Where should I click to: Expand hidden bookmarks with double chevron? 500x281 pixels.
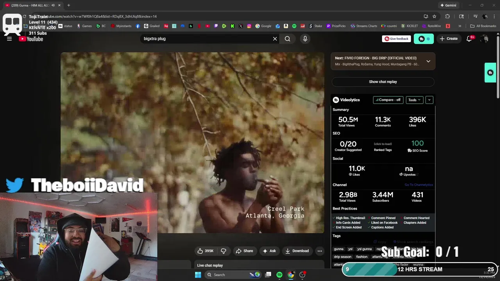[x=460, y=26]
